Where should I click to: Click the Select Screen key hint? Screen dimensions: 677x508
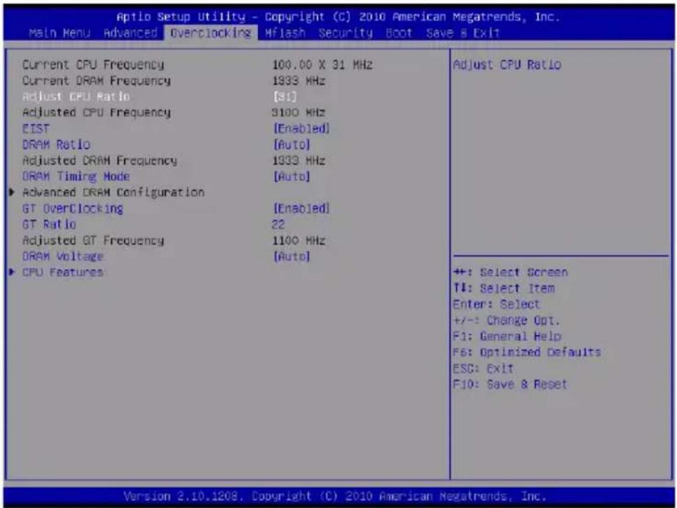pos(510,272)
